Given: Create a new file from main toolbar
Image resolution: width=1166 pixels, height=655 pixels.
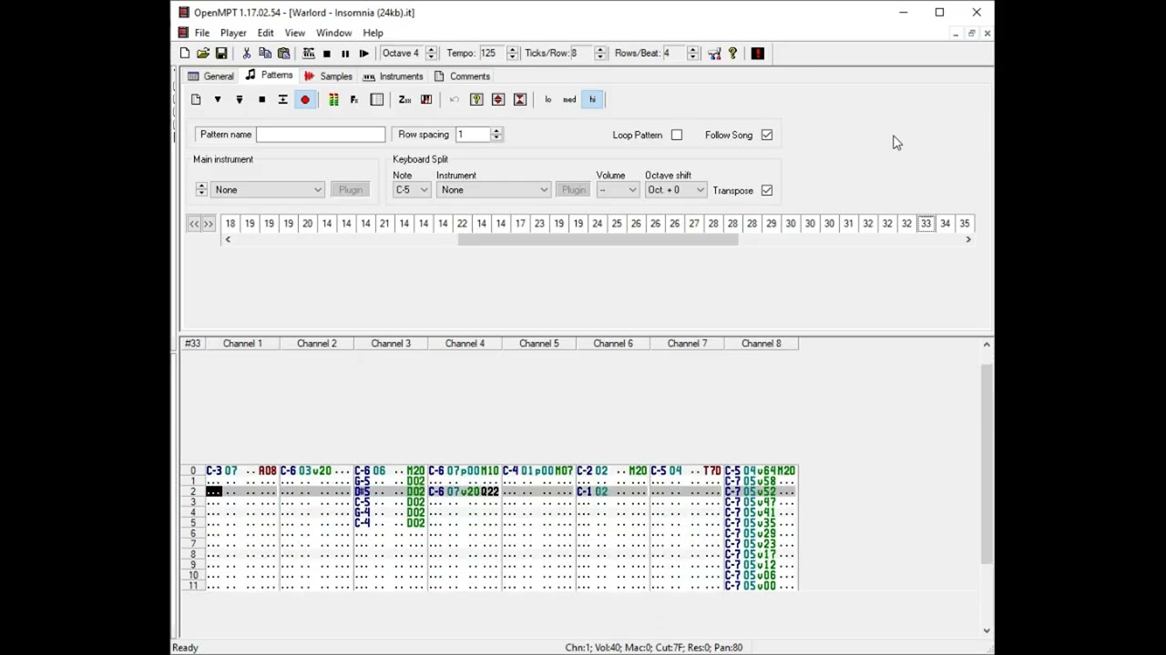Looking at the screenshot, I should pyautogui.click(x=185, y=54).
